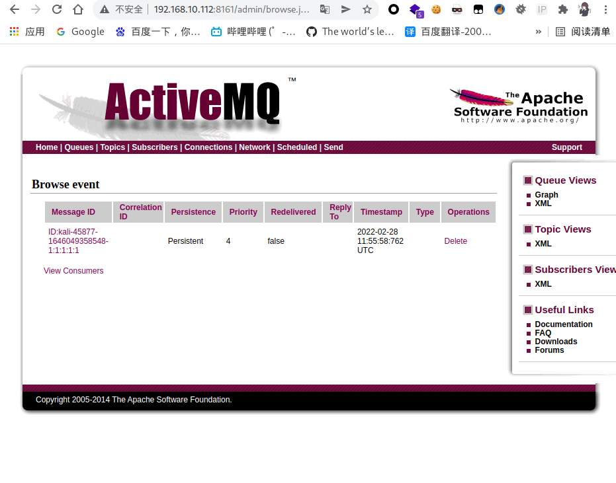Open the Subscribers menu item
616x483 pixels.
[155, 147]
